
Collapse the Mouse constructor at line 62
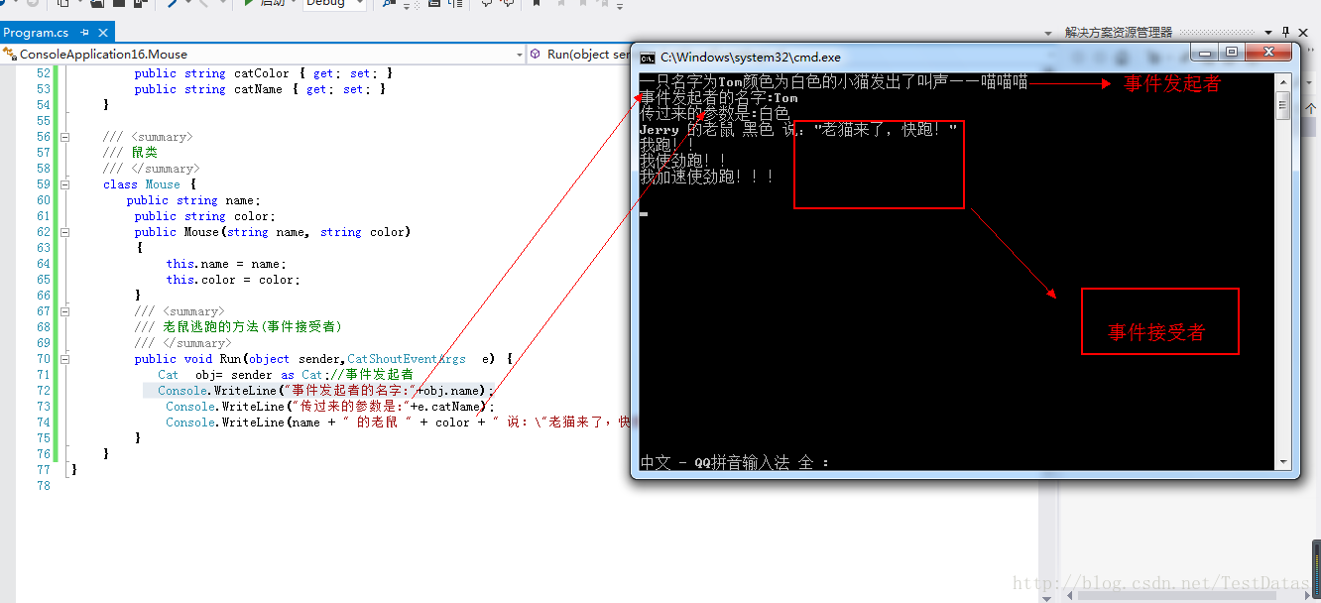coord(65,232)
